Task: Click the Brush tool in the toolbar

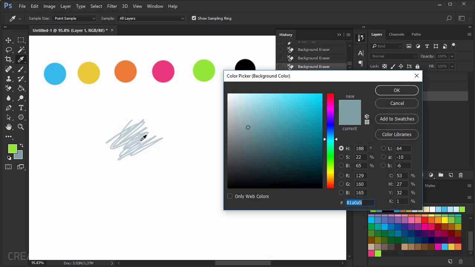Action: coord(21,69)
